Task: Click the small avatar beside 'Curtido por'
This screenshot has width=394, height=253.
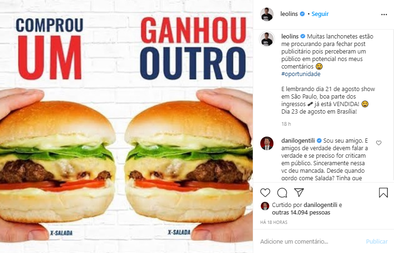Action: click(265, 206)
